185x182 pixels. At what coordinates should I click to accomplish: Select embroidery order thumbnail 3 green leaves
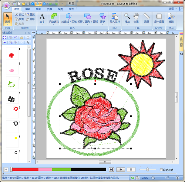tap(12, 83)
